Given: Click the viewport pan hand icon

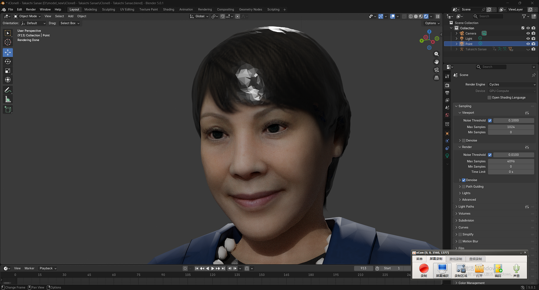Looking at the screenshot, I should point(437,62).
